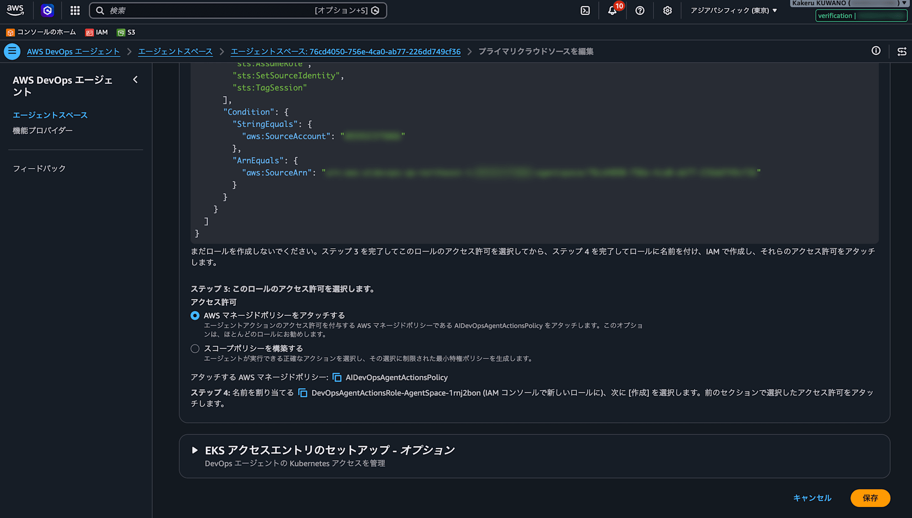Open the Asia Pacific (Tokyo) region dropdown

734,10
